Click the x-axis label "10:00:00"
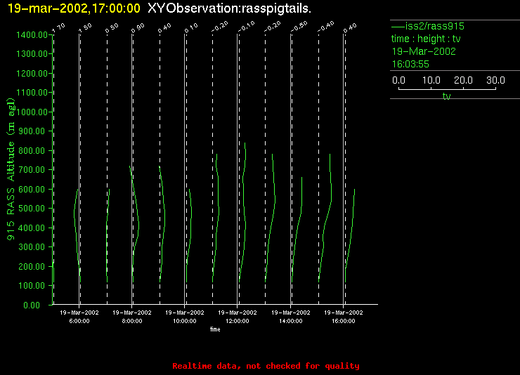Screen dimensions: 520x375 [x=185, y=321]
